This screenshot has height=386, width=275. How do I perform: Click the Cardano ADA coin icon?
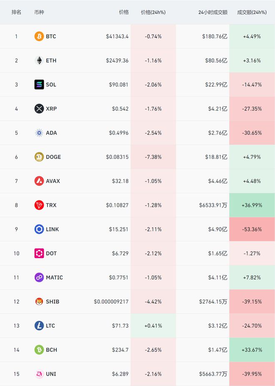(39, 133)
